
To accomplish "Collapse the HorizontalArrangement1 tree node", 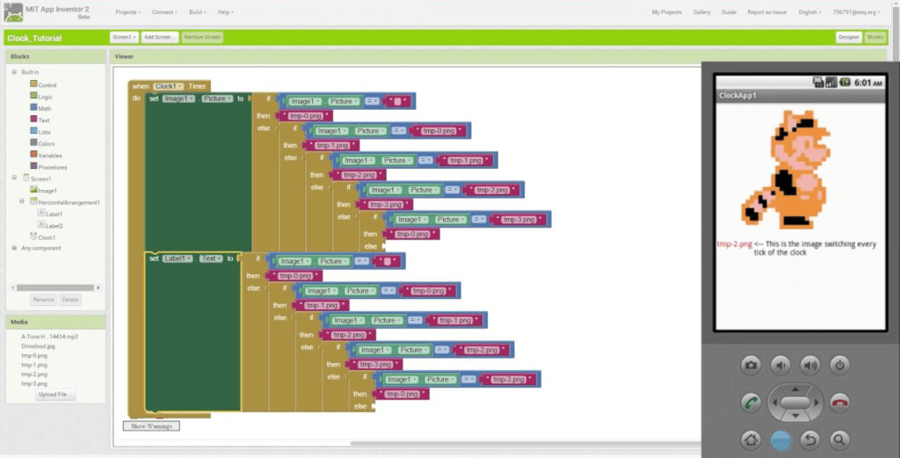I will (x=22, y=201).
